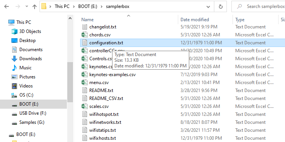Sort by the Name column header

[87, 20]
